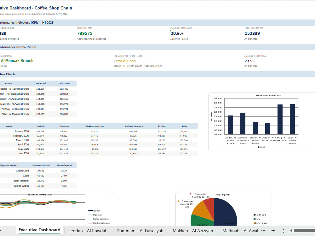
Task: Select Net Profit cell 114,245 for Al Aziziyah
Action: click(x=40, y=99)
